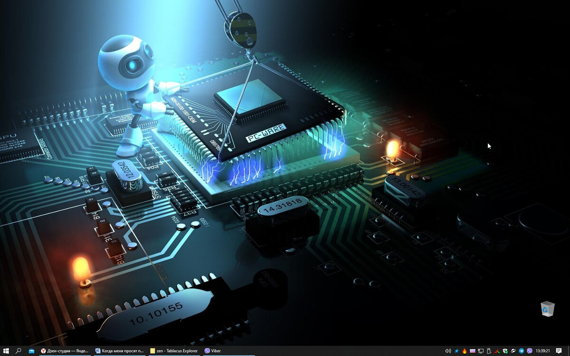
Task: Switch to Дзен-студия Yandex browser window
Action: (x=65, y=351)
